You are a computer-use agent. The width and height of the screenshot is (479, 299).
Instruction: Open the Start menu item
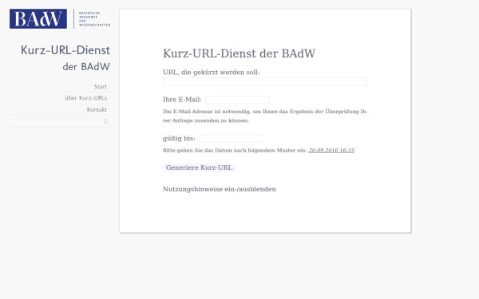click(101, 87)
